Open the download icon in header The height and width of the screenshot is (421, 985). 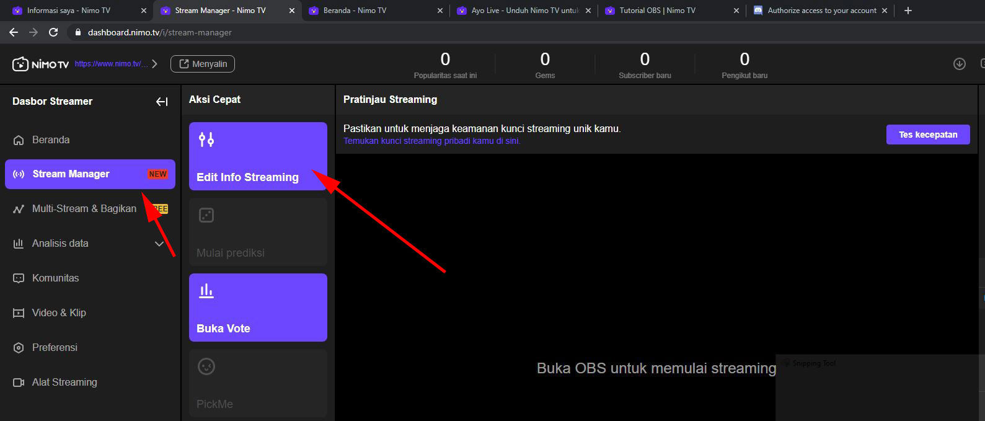point(960,64)
